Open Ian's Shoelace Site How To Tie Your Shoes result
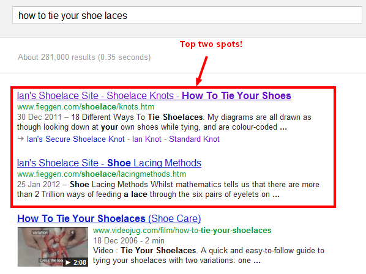Screen dimensions: 366x274 pyautogui.click(x=154, y=96)
